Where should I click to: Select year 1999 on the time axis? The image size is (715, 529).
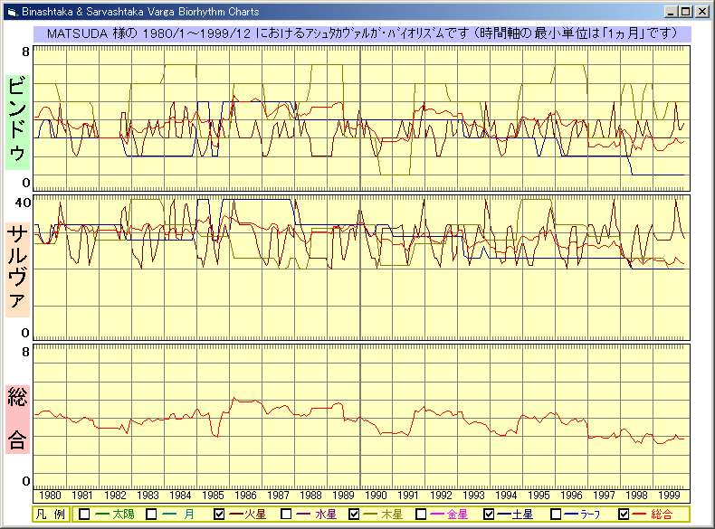pyautogui.click(x=669, y=496)
